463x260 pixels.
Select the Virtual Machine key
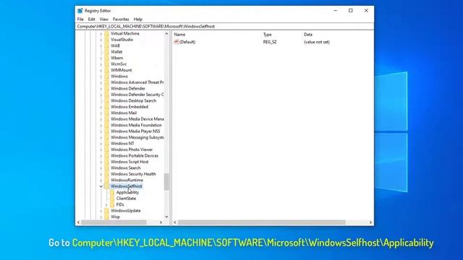(125, 34)
